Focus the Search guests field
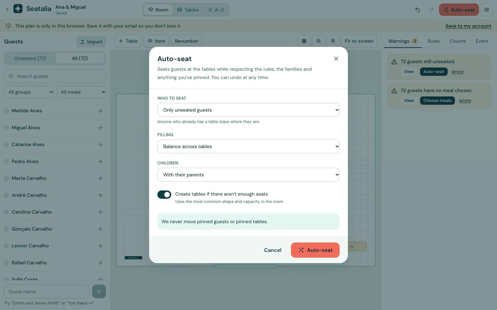The height and width of the screenshot is (310, 497). coord(55,76)
